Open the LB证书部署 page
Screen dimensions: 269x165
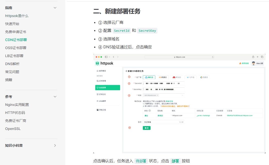click(14, 56)
